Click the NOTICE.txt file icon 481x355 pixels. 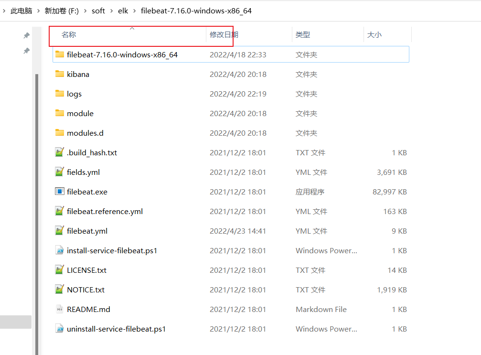(60, 290)
